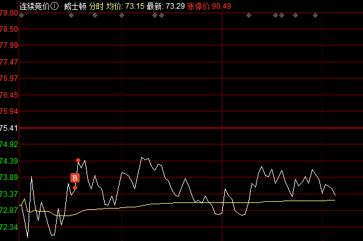Click the 77.47 price axis label
Screen dimensions: 363x241
(x=9, y=62)
